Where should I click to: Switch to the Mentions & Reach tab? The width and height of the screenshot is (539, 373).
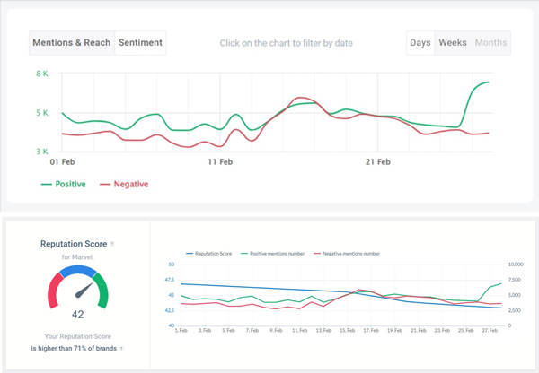72,43
